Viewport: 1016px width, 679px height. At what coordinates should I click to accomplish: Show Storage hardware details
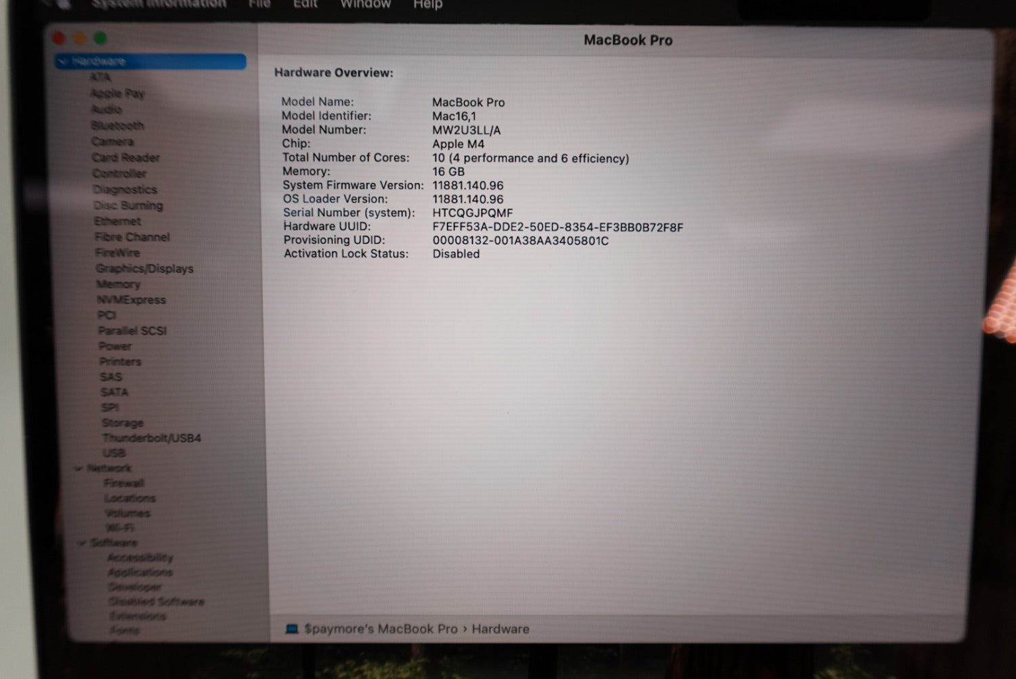(123, 423)
